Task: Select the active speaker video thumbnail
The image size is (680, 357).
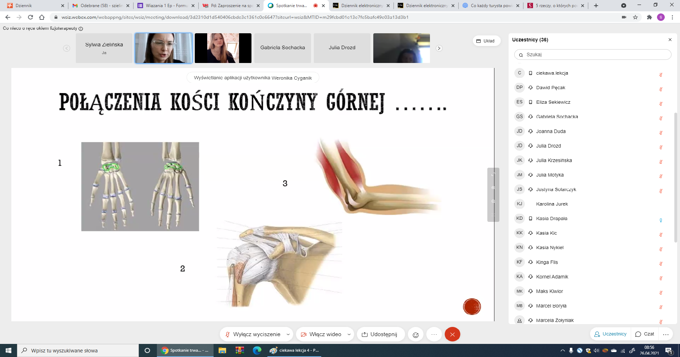Action: coord(164,48)
